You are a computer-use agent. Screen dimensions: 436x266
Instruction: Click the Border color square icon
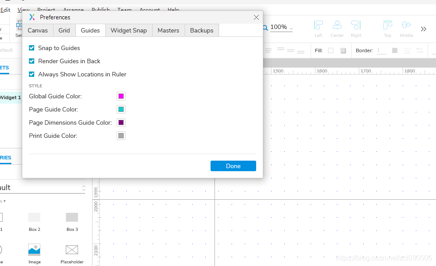395,50
